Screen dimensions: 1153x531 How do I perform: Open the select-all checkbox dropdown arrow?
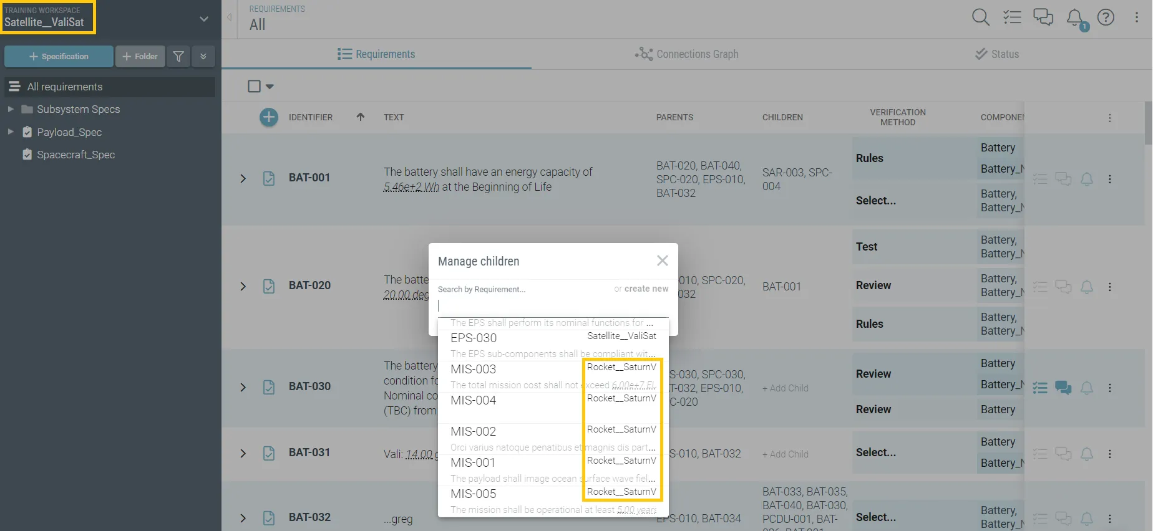pos(270,87)
